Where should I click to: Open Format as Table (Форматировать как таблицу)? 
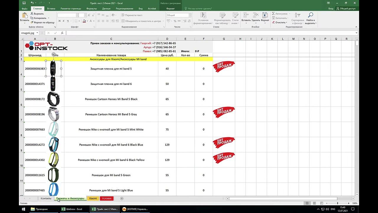(x=222, y=18)
